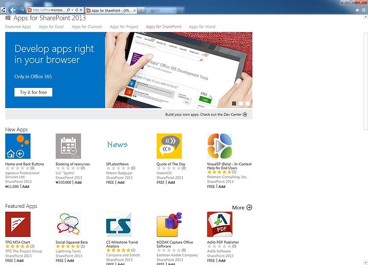Click the Office icon beside page heading

(x=8, y=18)
